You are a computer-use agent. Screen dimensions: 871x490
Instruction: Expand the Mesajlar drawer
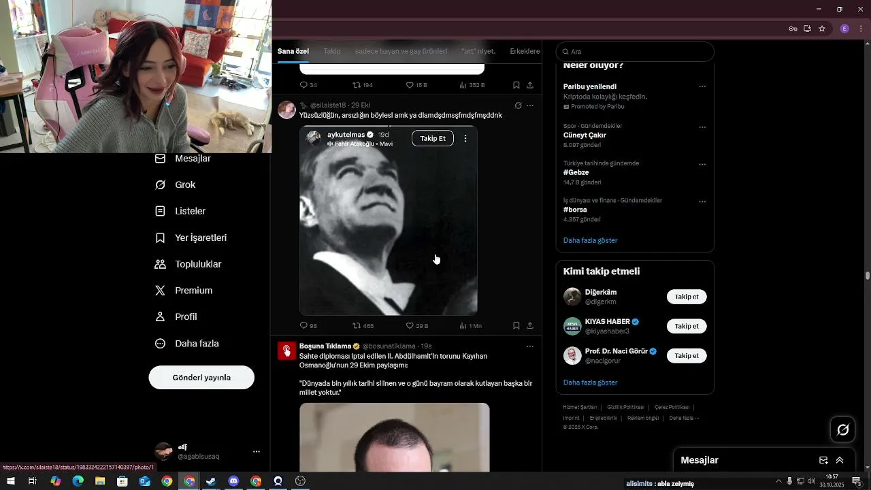coord(840,461)
